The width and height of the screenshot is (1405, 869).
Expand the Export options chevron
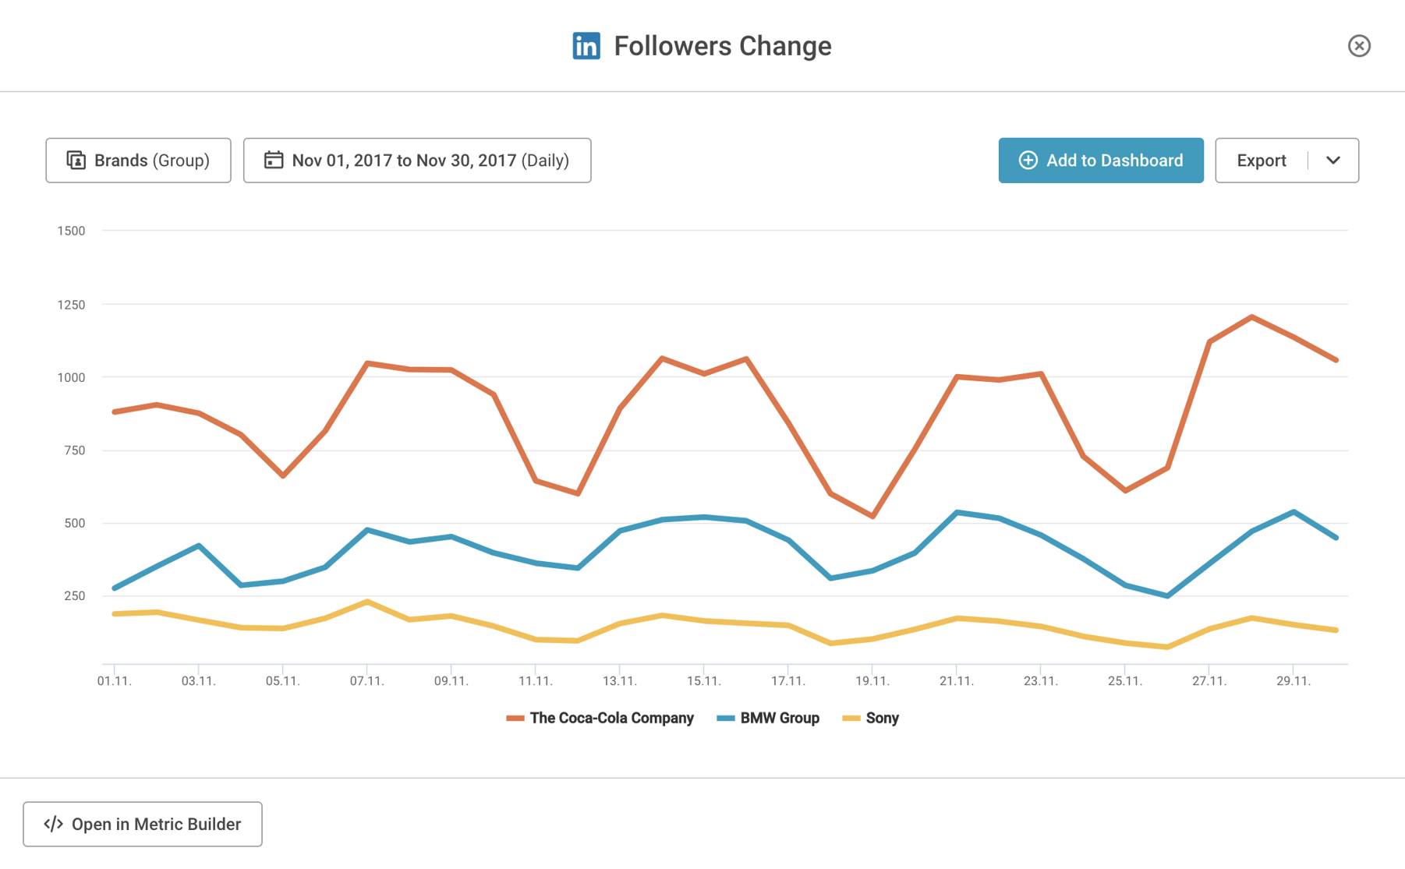tap(1332, 160)
